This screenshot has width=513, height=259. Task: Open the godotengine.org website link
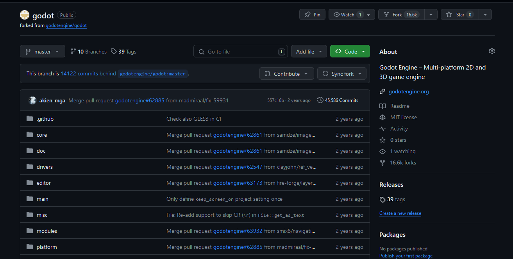click(409, 91)
